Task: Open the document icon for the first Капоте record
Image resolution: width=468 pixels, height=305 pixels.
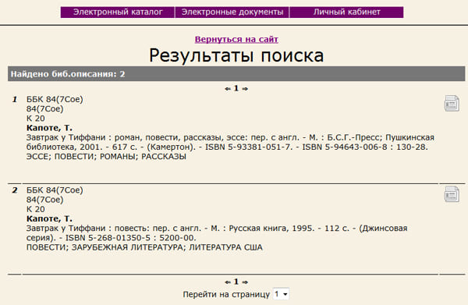Action: 452,103
